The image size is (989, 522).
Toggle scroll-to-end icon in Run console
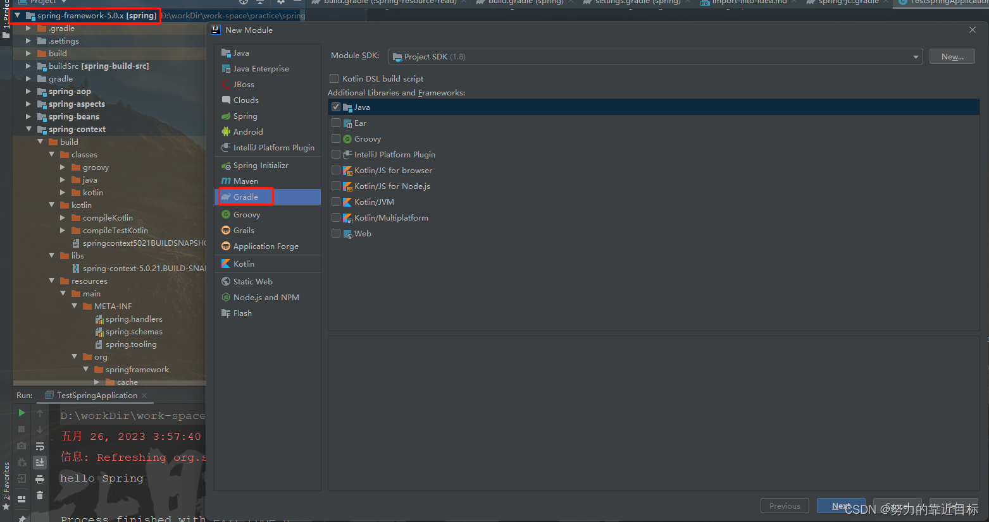coord(40,463)
